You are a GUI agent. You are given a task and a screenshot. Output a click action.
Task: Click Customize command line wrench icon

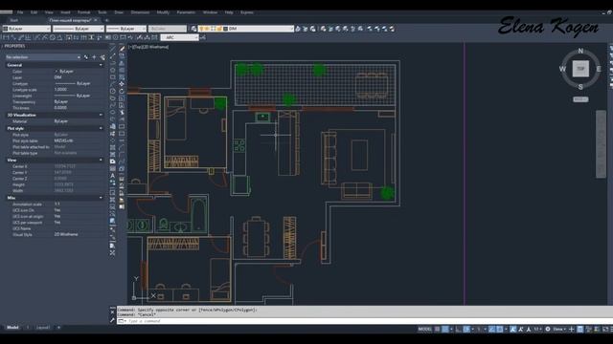tap(113, 320)
